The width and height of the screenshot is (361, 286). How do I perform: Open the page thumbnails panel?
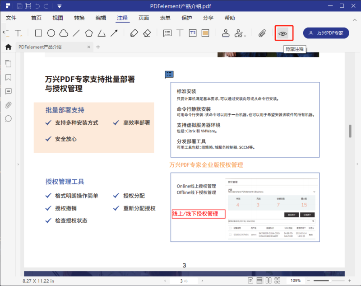(x=8, y=64)
